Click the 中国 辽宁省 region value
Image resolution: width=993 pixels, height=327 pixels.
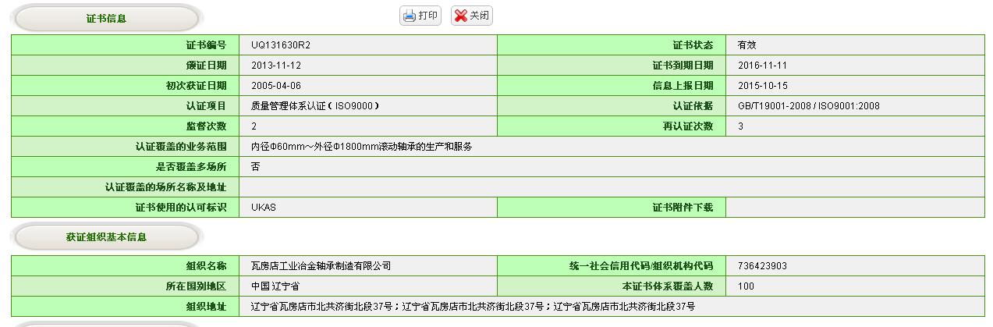(275, 286)
